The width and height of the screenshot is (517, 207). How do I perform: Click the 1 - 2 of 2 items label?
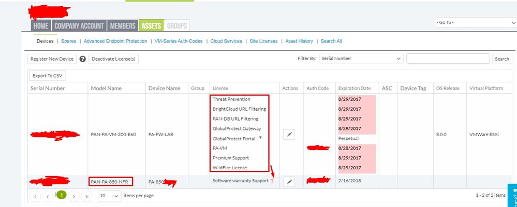click(x=490, y=195)
